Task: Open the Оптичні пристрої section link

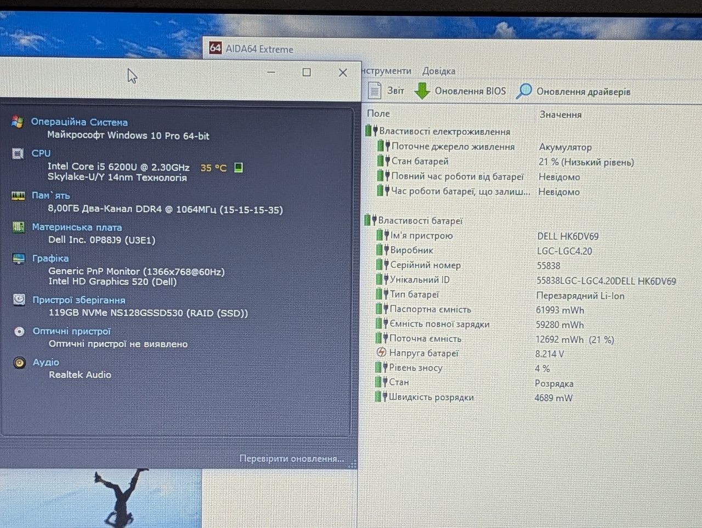Action: [x=71, y=331]
